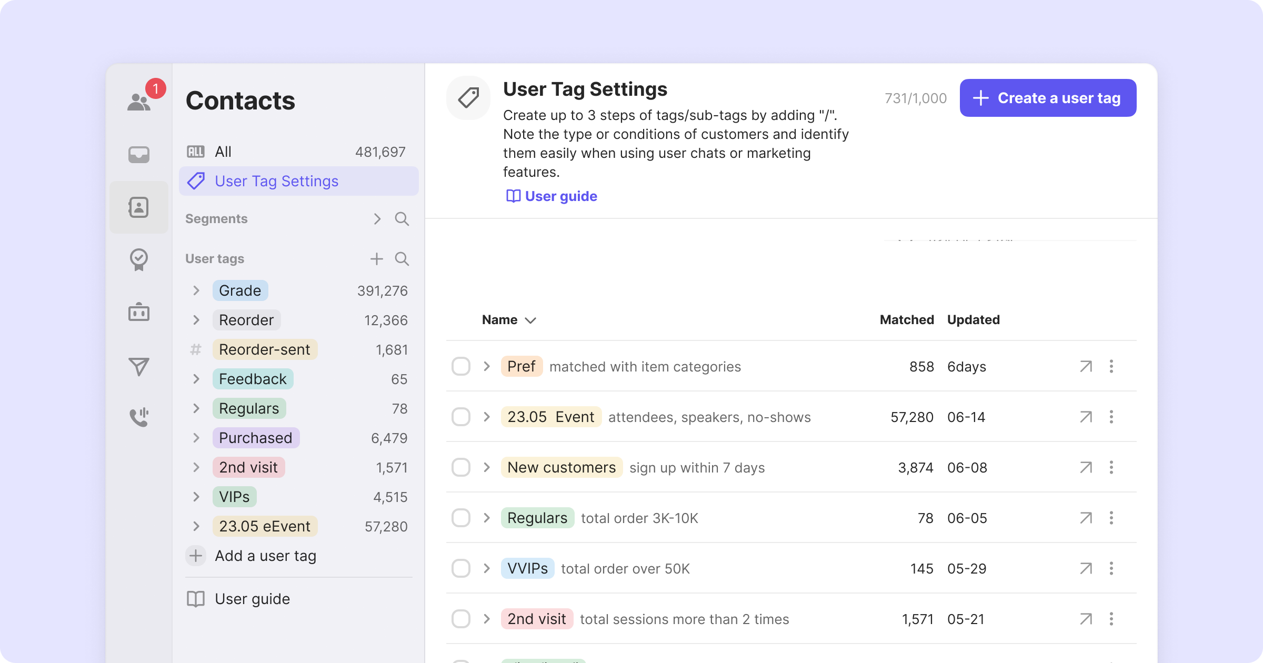Click Create a user tag button
Screen dimensions: 1263x663
1048,98
